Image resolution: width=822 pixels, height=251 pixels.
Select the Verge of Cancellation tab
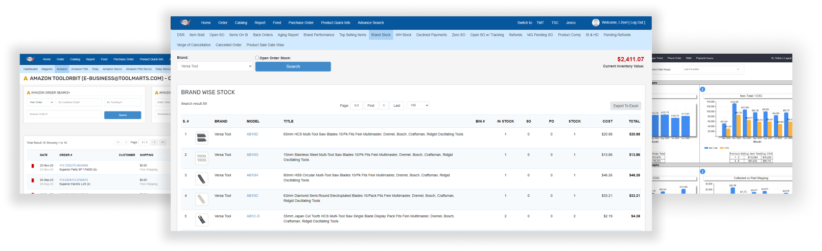(x=194, y=45)
